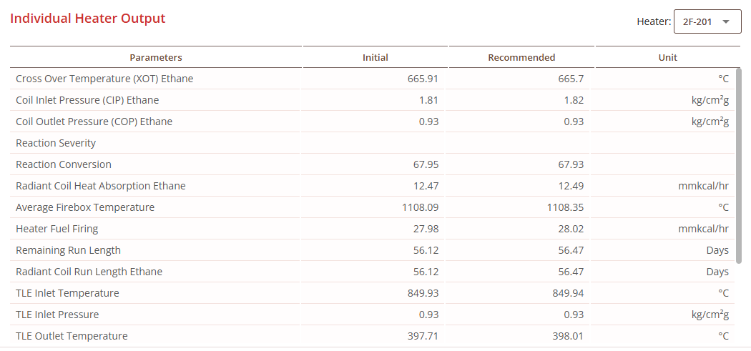Image resolution: width=751 pixels, height=351 pixels.
Task: Click the table's vertical scrollbar
Action: 738,164
